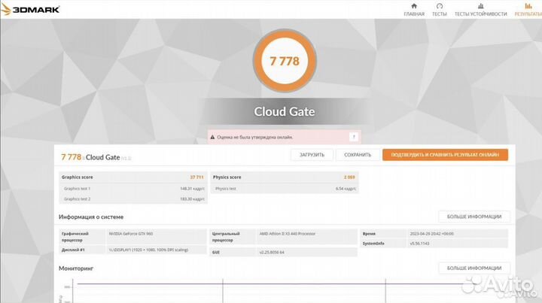This screenshot has width=542, height=303.
Task: Open more system information
Action: click(x=474, y=217)
